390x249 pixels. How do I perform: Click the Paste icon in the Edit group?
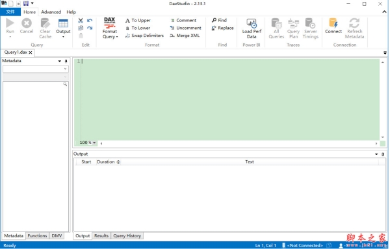(x=81, y=36)
